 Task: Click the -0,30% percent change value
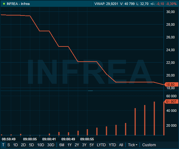(x=171, y=4)
